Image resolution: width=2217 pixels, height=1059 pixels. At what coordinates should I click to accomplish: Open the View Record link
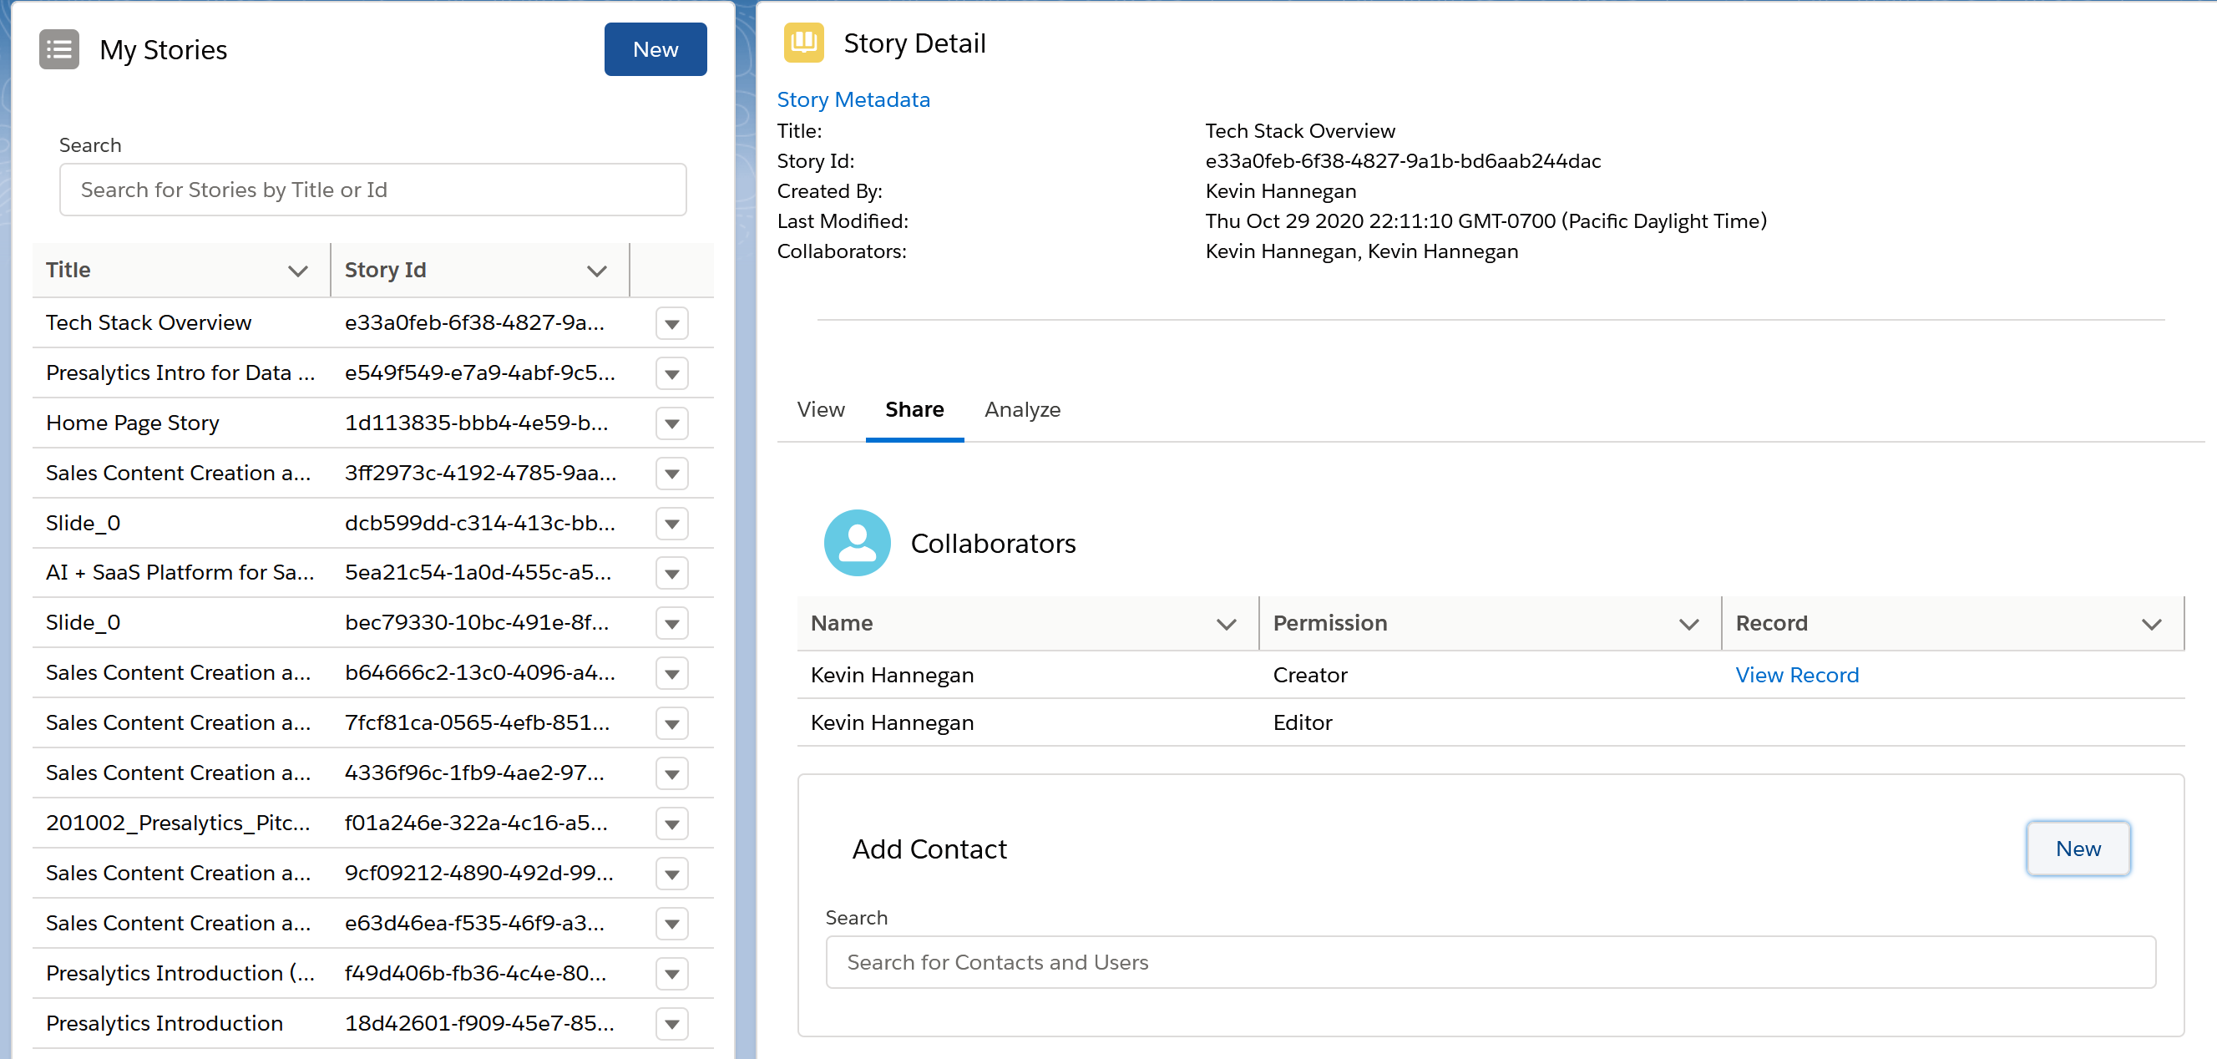pyautogui.click(x=1796, y=675)
